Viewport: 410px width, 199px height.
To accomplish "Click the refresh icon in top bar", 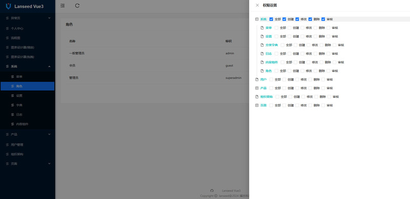I will pyautogui.click(x=77, y=6).
